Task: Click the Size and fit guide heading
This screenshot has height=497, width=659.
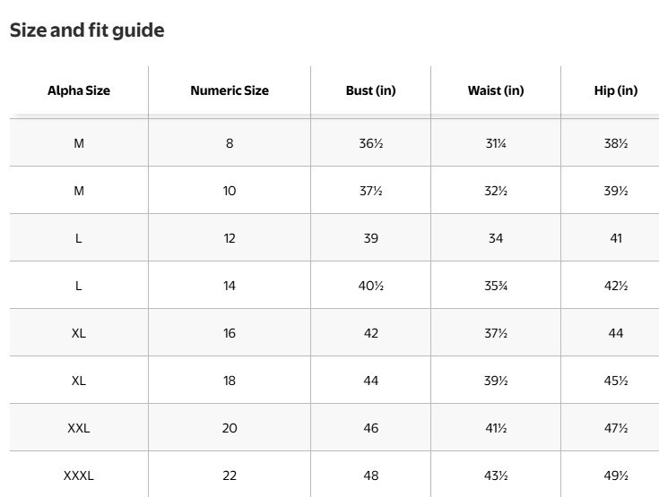Action: coord(87,30)
